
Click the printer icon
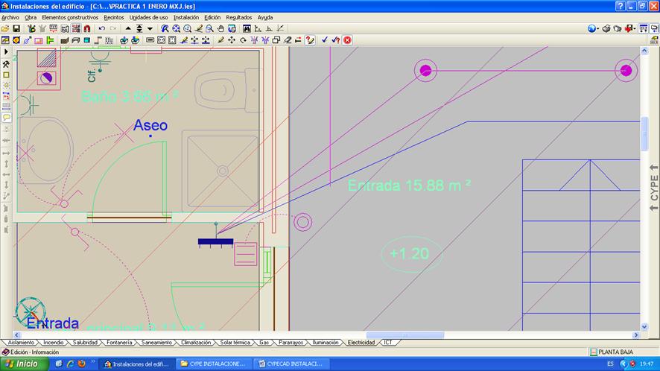[606, 28]
